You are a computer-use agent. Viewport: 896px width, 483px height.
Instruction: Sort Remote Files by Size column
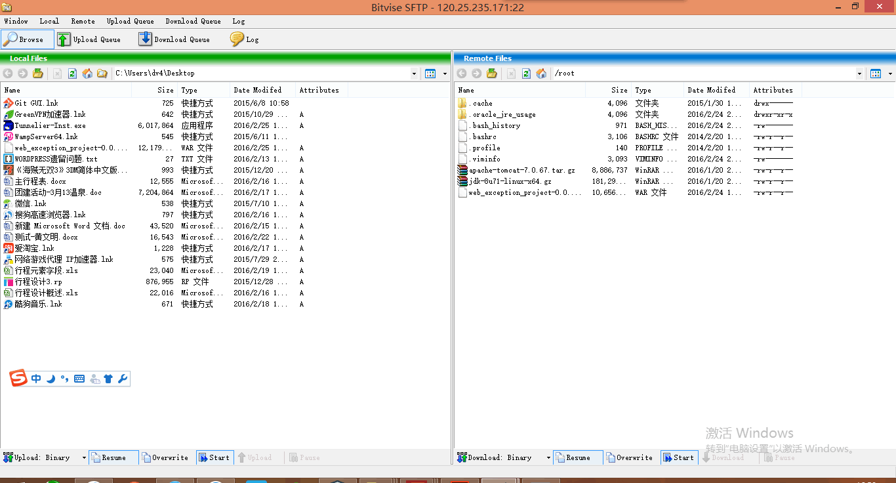tap(609, 90)
